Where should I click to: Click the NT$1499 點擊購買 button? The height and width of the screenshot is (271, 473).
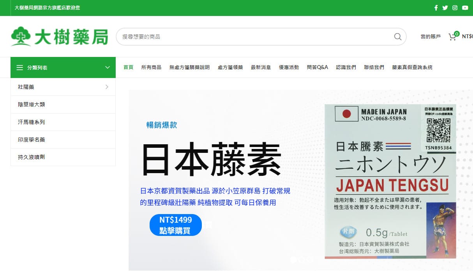click(x=175, y=225)
